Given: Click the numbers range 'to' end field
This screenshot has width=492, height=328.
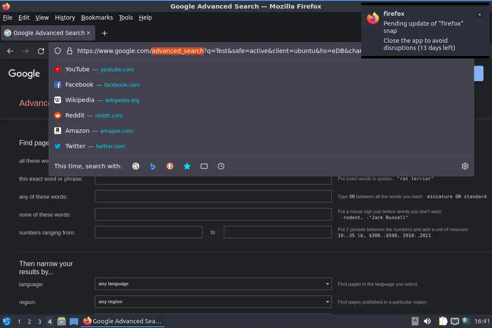Looking at the screenshot, I should [277, 232].
